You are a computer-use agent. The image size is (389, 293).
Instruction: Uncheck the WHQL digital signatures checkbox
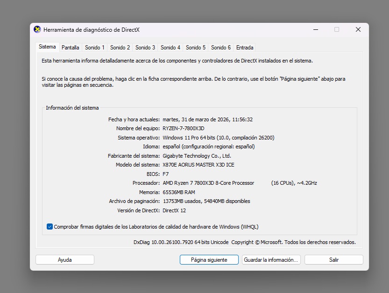[49, 226]
